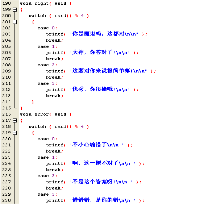This screenshot has height=204, width=208.
Task: Click the string '优秀，你很棒哦!' on line 212
Action: point(94,89)
